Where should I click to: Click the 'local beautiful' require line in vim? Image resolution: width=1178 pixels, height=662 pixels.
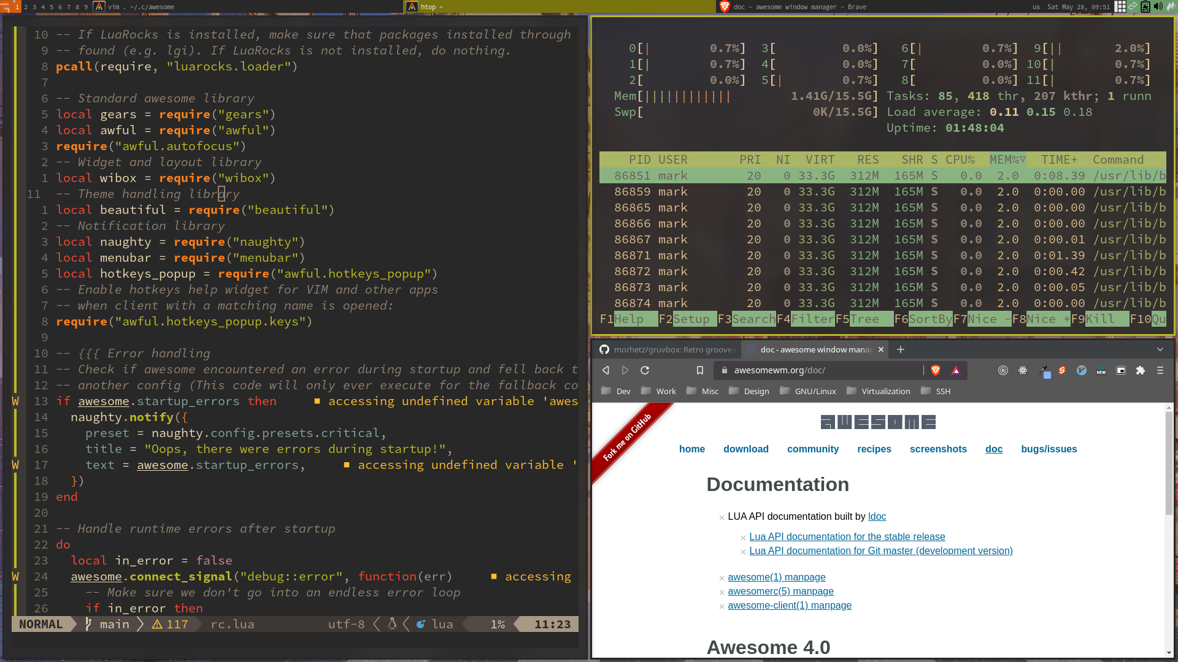[195, 210]
